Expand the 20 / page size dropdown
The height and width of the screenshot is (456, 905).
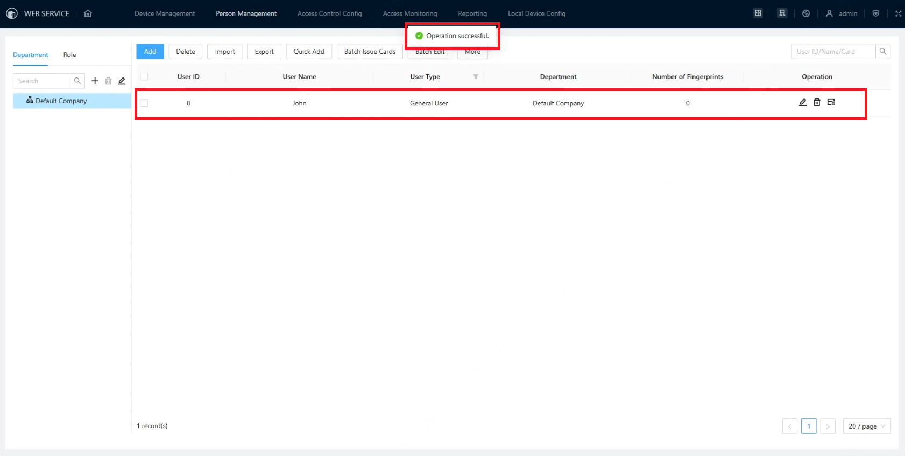(867, 426)
